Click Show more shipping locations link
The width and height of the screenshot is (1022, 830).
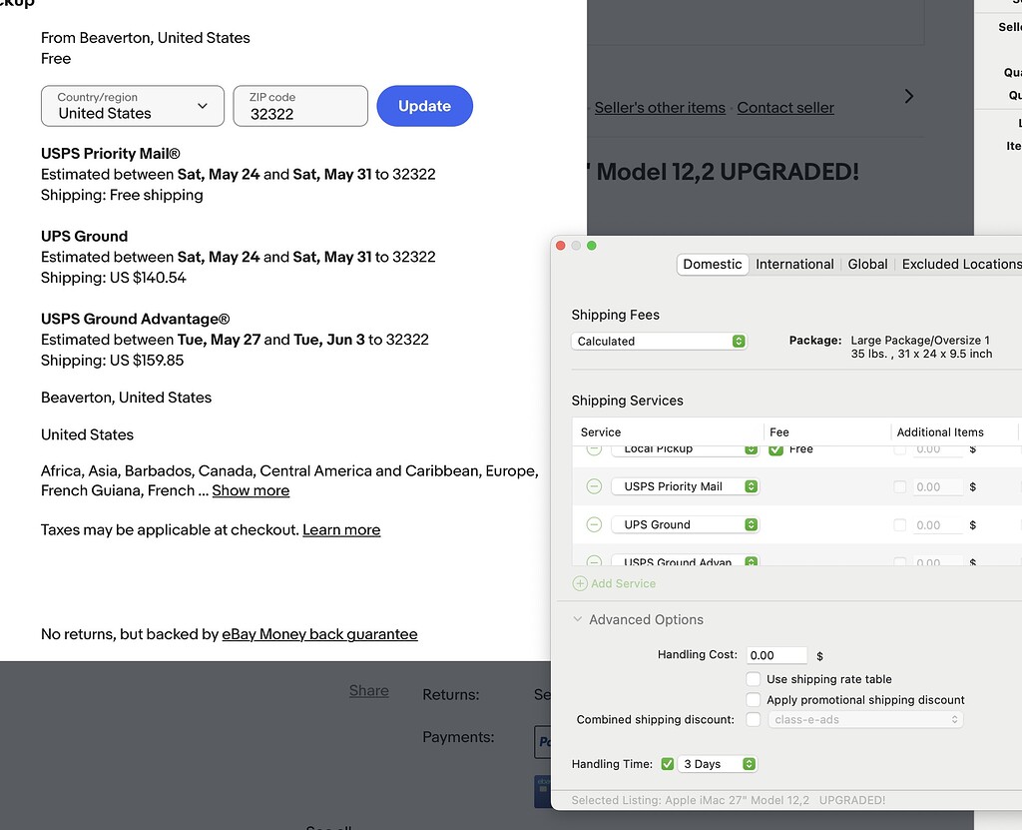pos(251,490)
